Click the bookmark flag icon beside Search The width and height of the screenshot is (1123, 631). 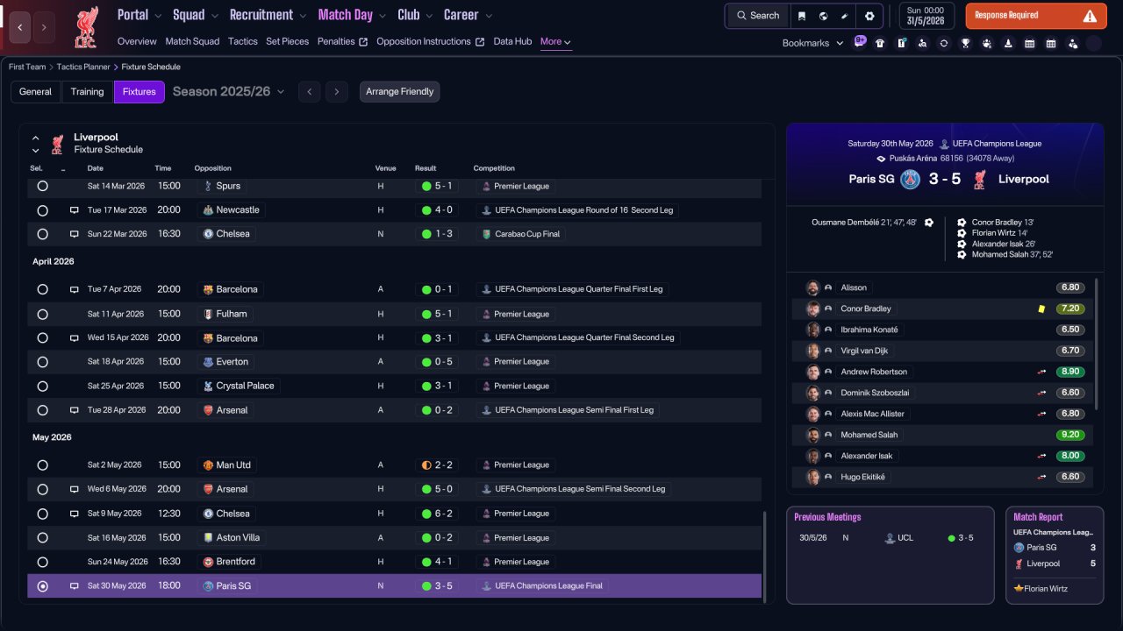[802, 16]
